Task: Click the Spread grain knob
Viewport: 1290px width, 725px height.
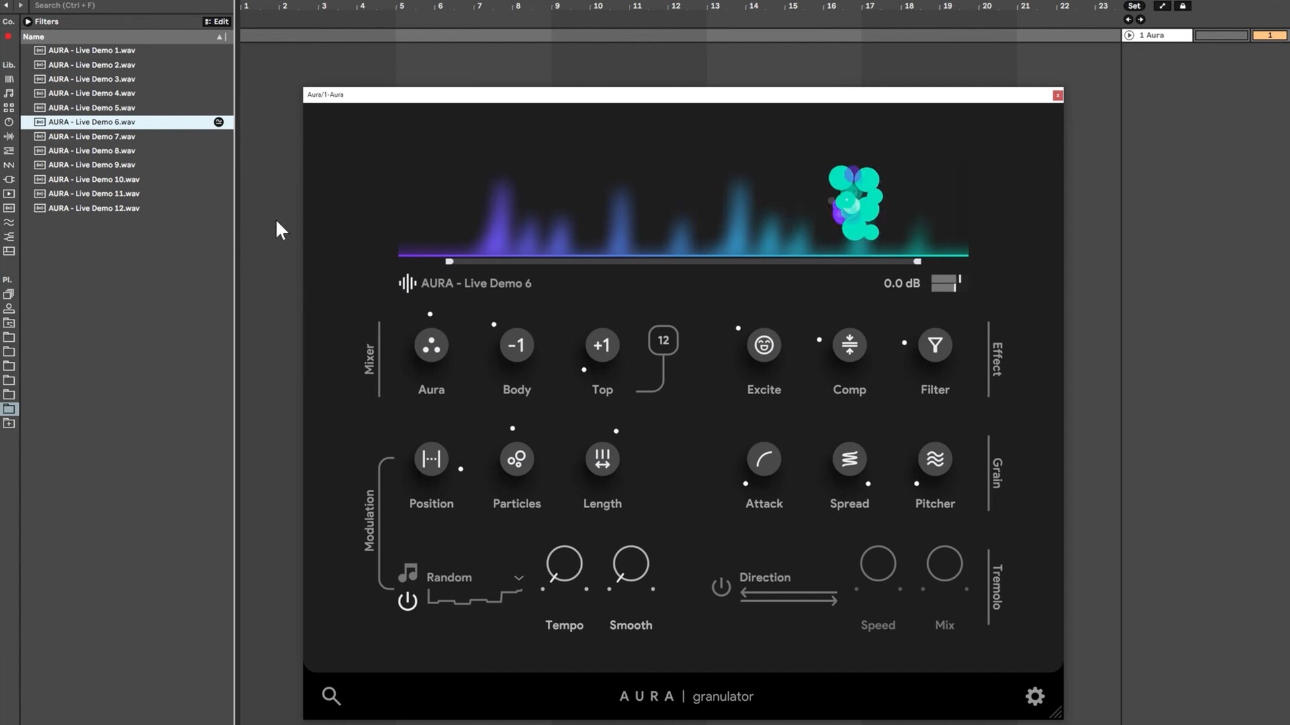Action: coord(849,459)
